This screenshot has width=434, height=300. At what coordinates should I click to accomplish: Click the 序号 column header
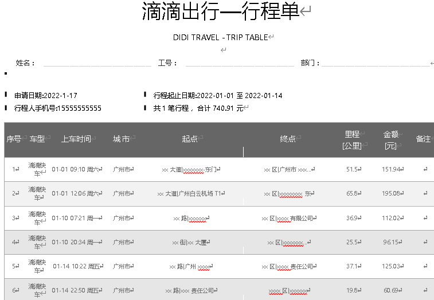pyautogui.click(x=14, y=139)
